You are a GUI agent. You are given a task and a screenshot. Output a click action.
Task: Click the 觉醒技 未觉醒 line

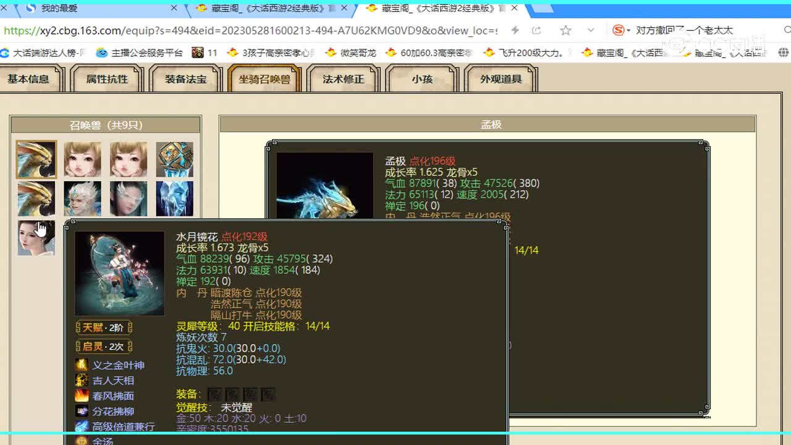214,408
